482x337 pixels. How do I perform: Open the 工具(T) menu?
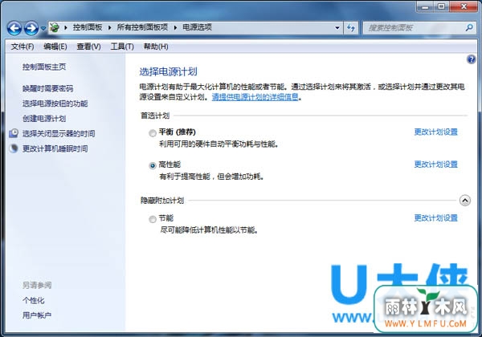122,47
